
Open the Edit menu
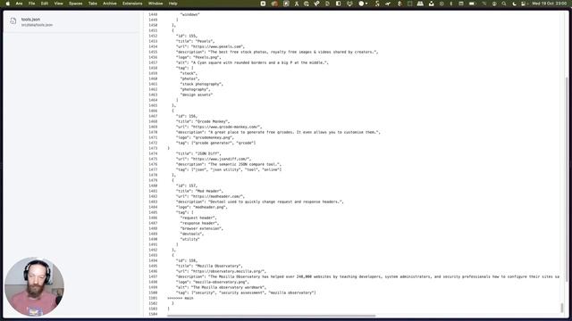click(x=45, y=4)
